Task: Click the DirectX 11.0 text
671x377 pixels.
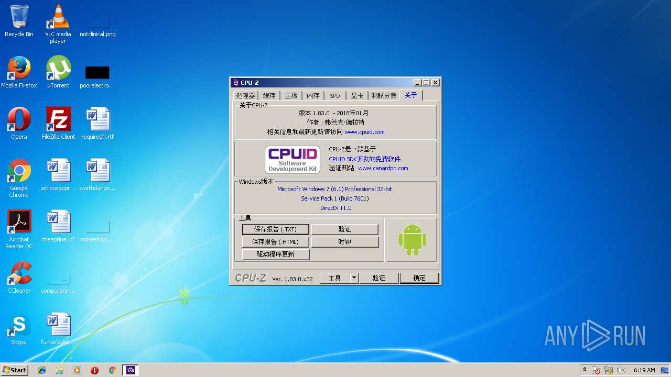Action: coord(335,208)
